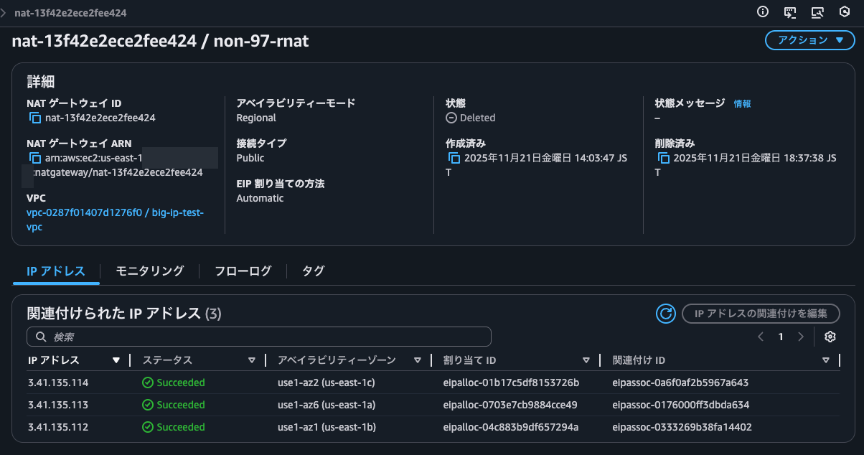This screenshot has width=864, height=455.
Task: Switch to the フローログ tab
Action: (243, 271)
